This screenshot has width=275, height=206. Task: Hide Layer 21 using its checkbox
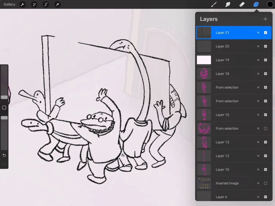pyautogui.click(x=266, y=33)
